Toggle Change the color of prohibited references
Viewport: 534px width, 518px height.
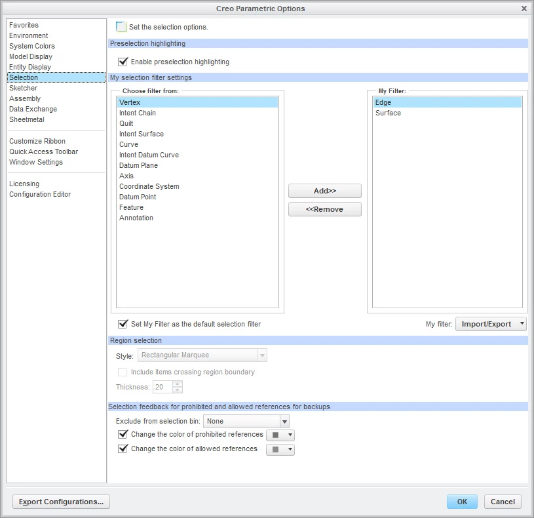point(123,434)
